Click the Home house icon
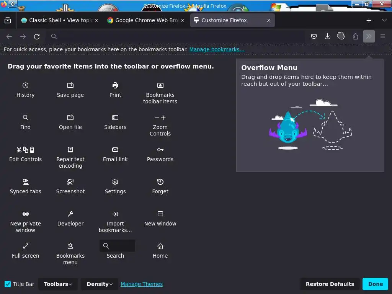 click(x=160, y=246)
